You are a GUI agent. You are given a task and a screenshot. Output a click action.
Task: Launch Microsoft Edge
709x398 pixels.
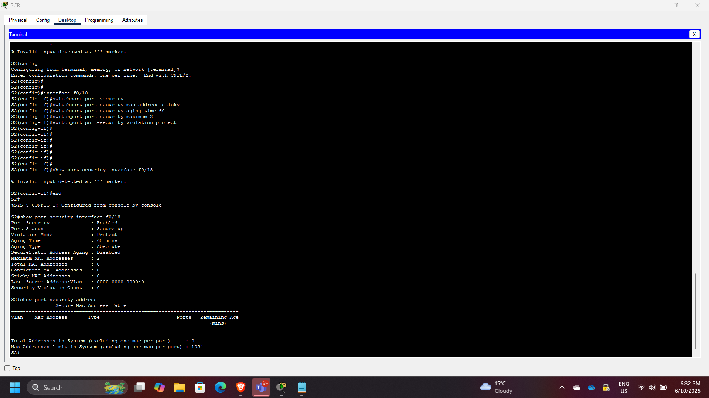pos(220,387)
